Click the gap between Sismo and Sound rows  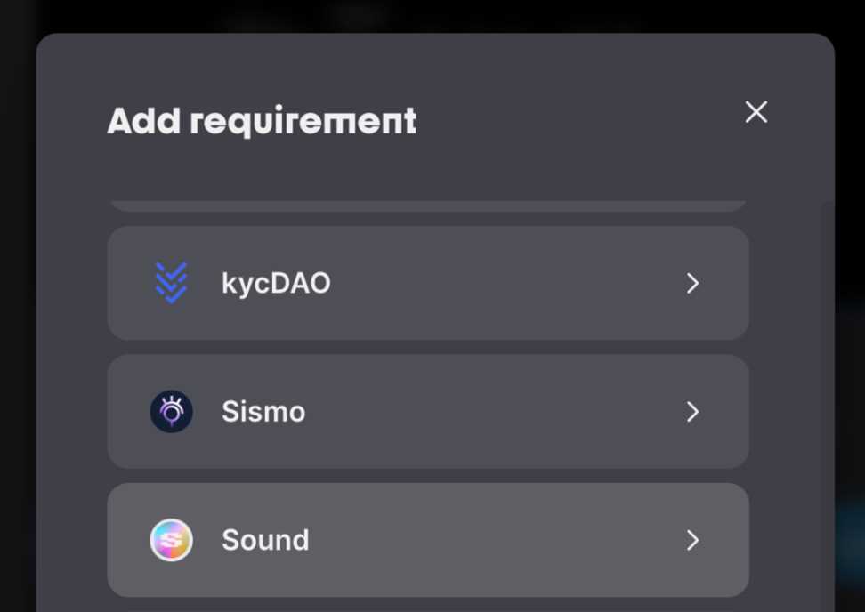tap(427, 476)
